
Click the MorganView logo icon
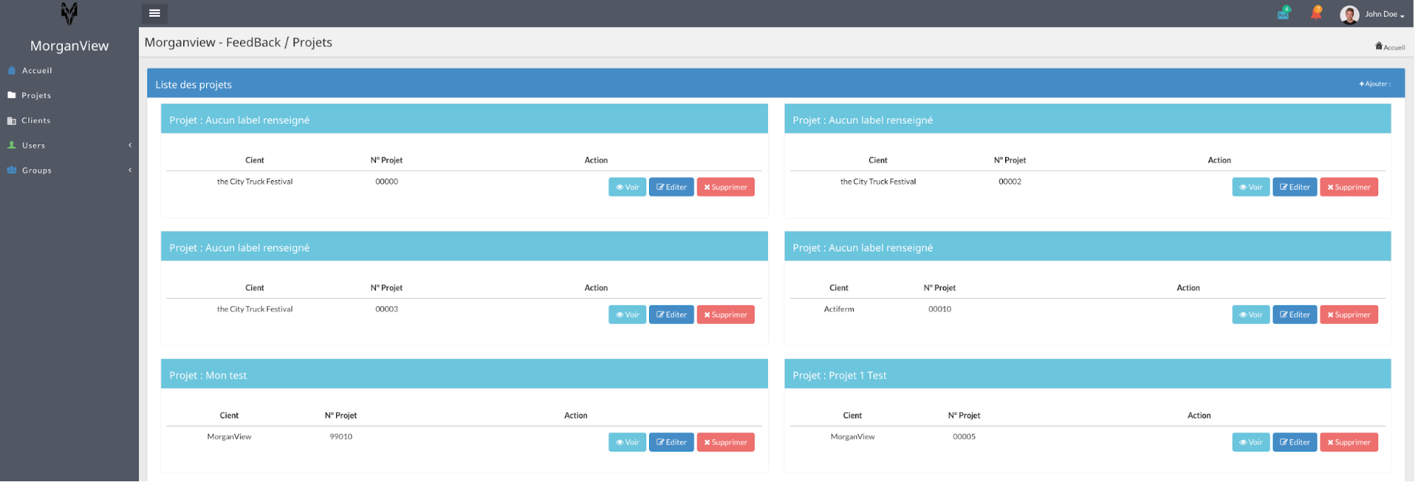[x=69, y=13]
